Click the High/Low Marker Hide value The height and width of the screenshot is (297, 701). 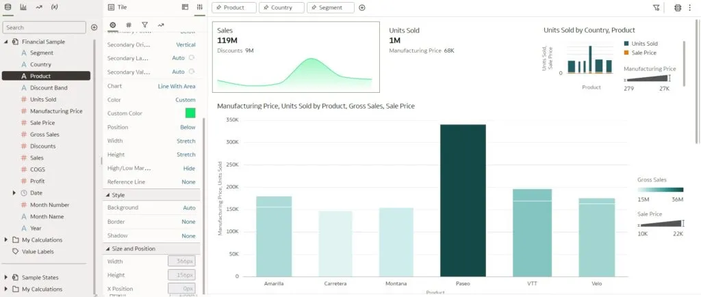tap(189, 168)
